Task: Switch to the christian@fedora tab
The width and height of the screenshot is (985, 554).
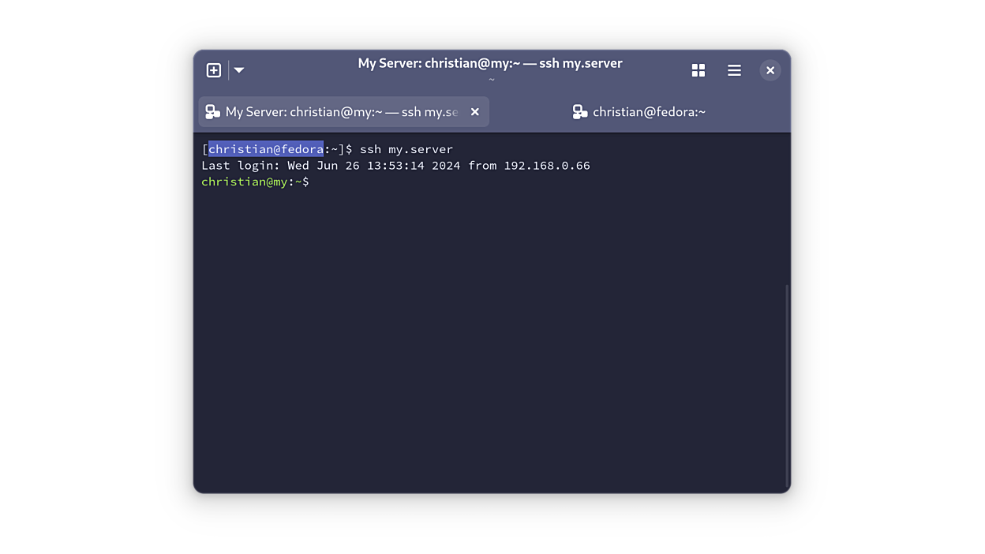Action: point(639,112)
